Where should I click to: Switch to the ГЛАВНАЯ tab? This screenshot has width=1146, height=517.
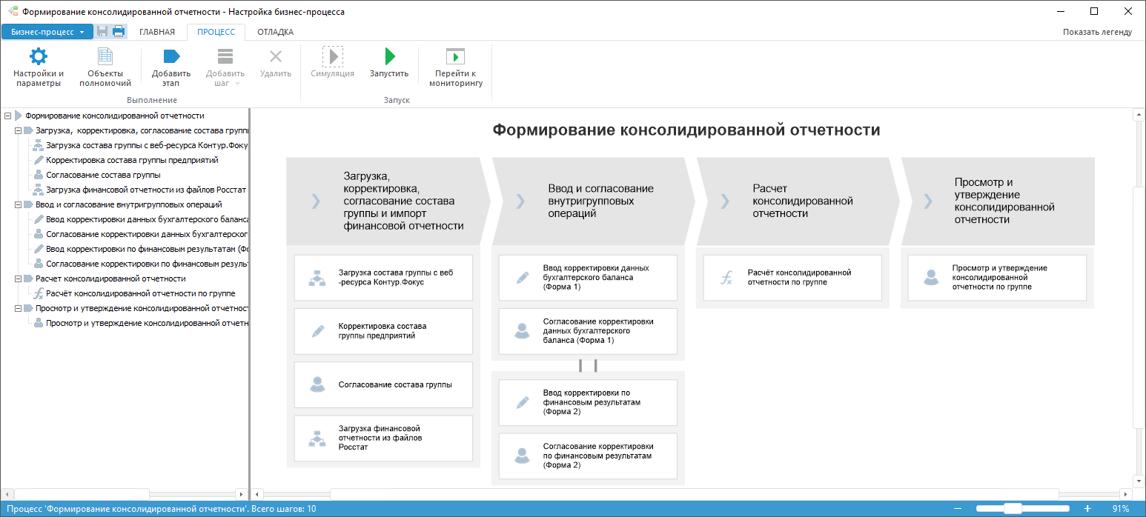pyautogui.click(x=157, y=32)
